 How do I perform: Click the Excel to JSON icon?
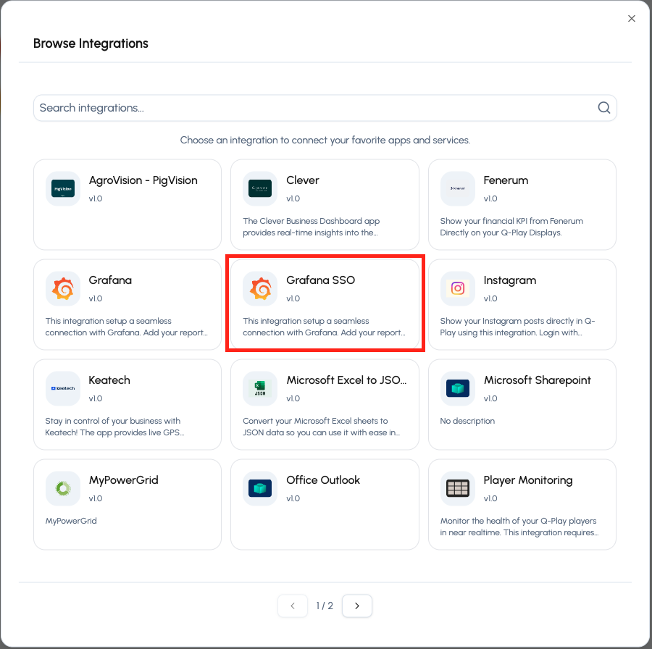coord(260,388)
